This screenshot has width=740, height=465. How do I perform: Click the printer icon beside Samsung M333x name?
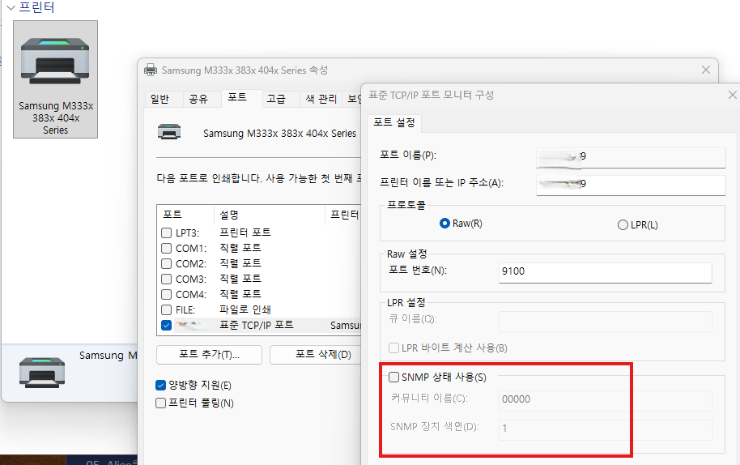[169, 132]
